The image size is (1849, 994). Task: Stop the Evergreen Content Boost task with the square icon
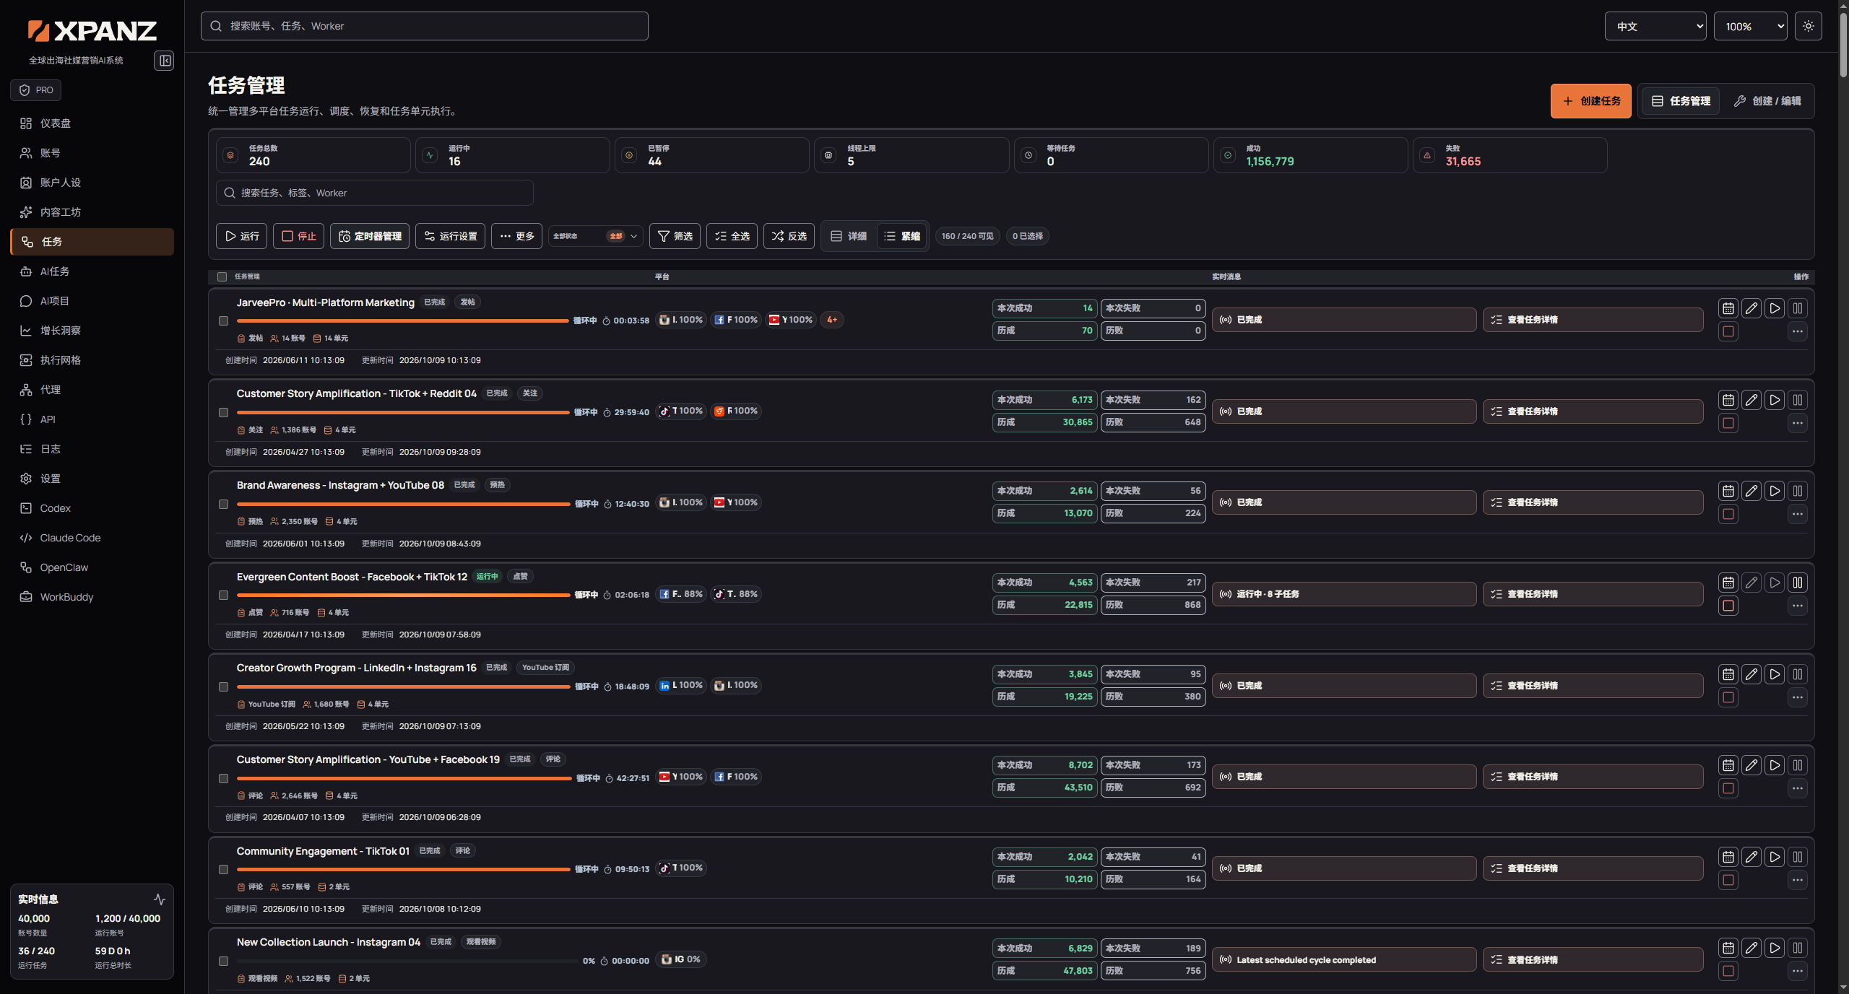tap(1728, 606)
